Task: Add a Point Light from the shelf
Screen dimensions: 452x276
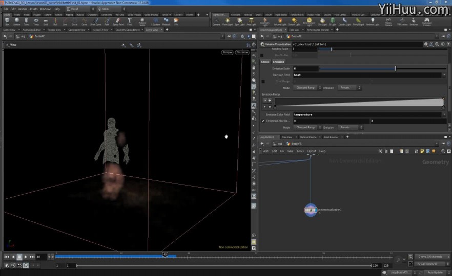Action: click(228, 21)
